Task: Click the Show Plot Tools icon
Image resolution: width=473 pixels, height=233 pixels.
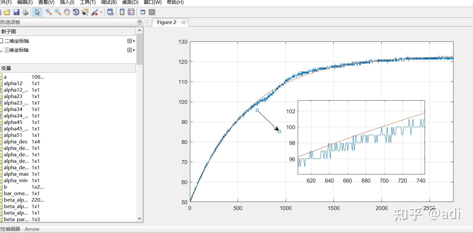Action: tap(152, 12)
